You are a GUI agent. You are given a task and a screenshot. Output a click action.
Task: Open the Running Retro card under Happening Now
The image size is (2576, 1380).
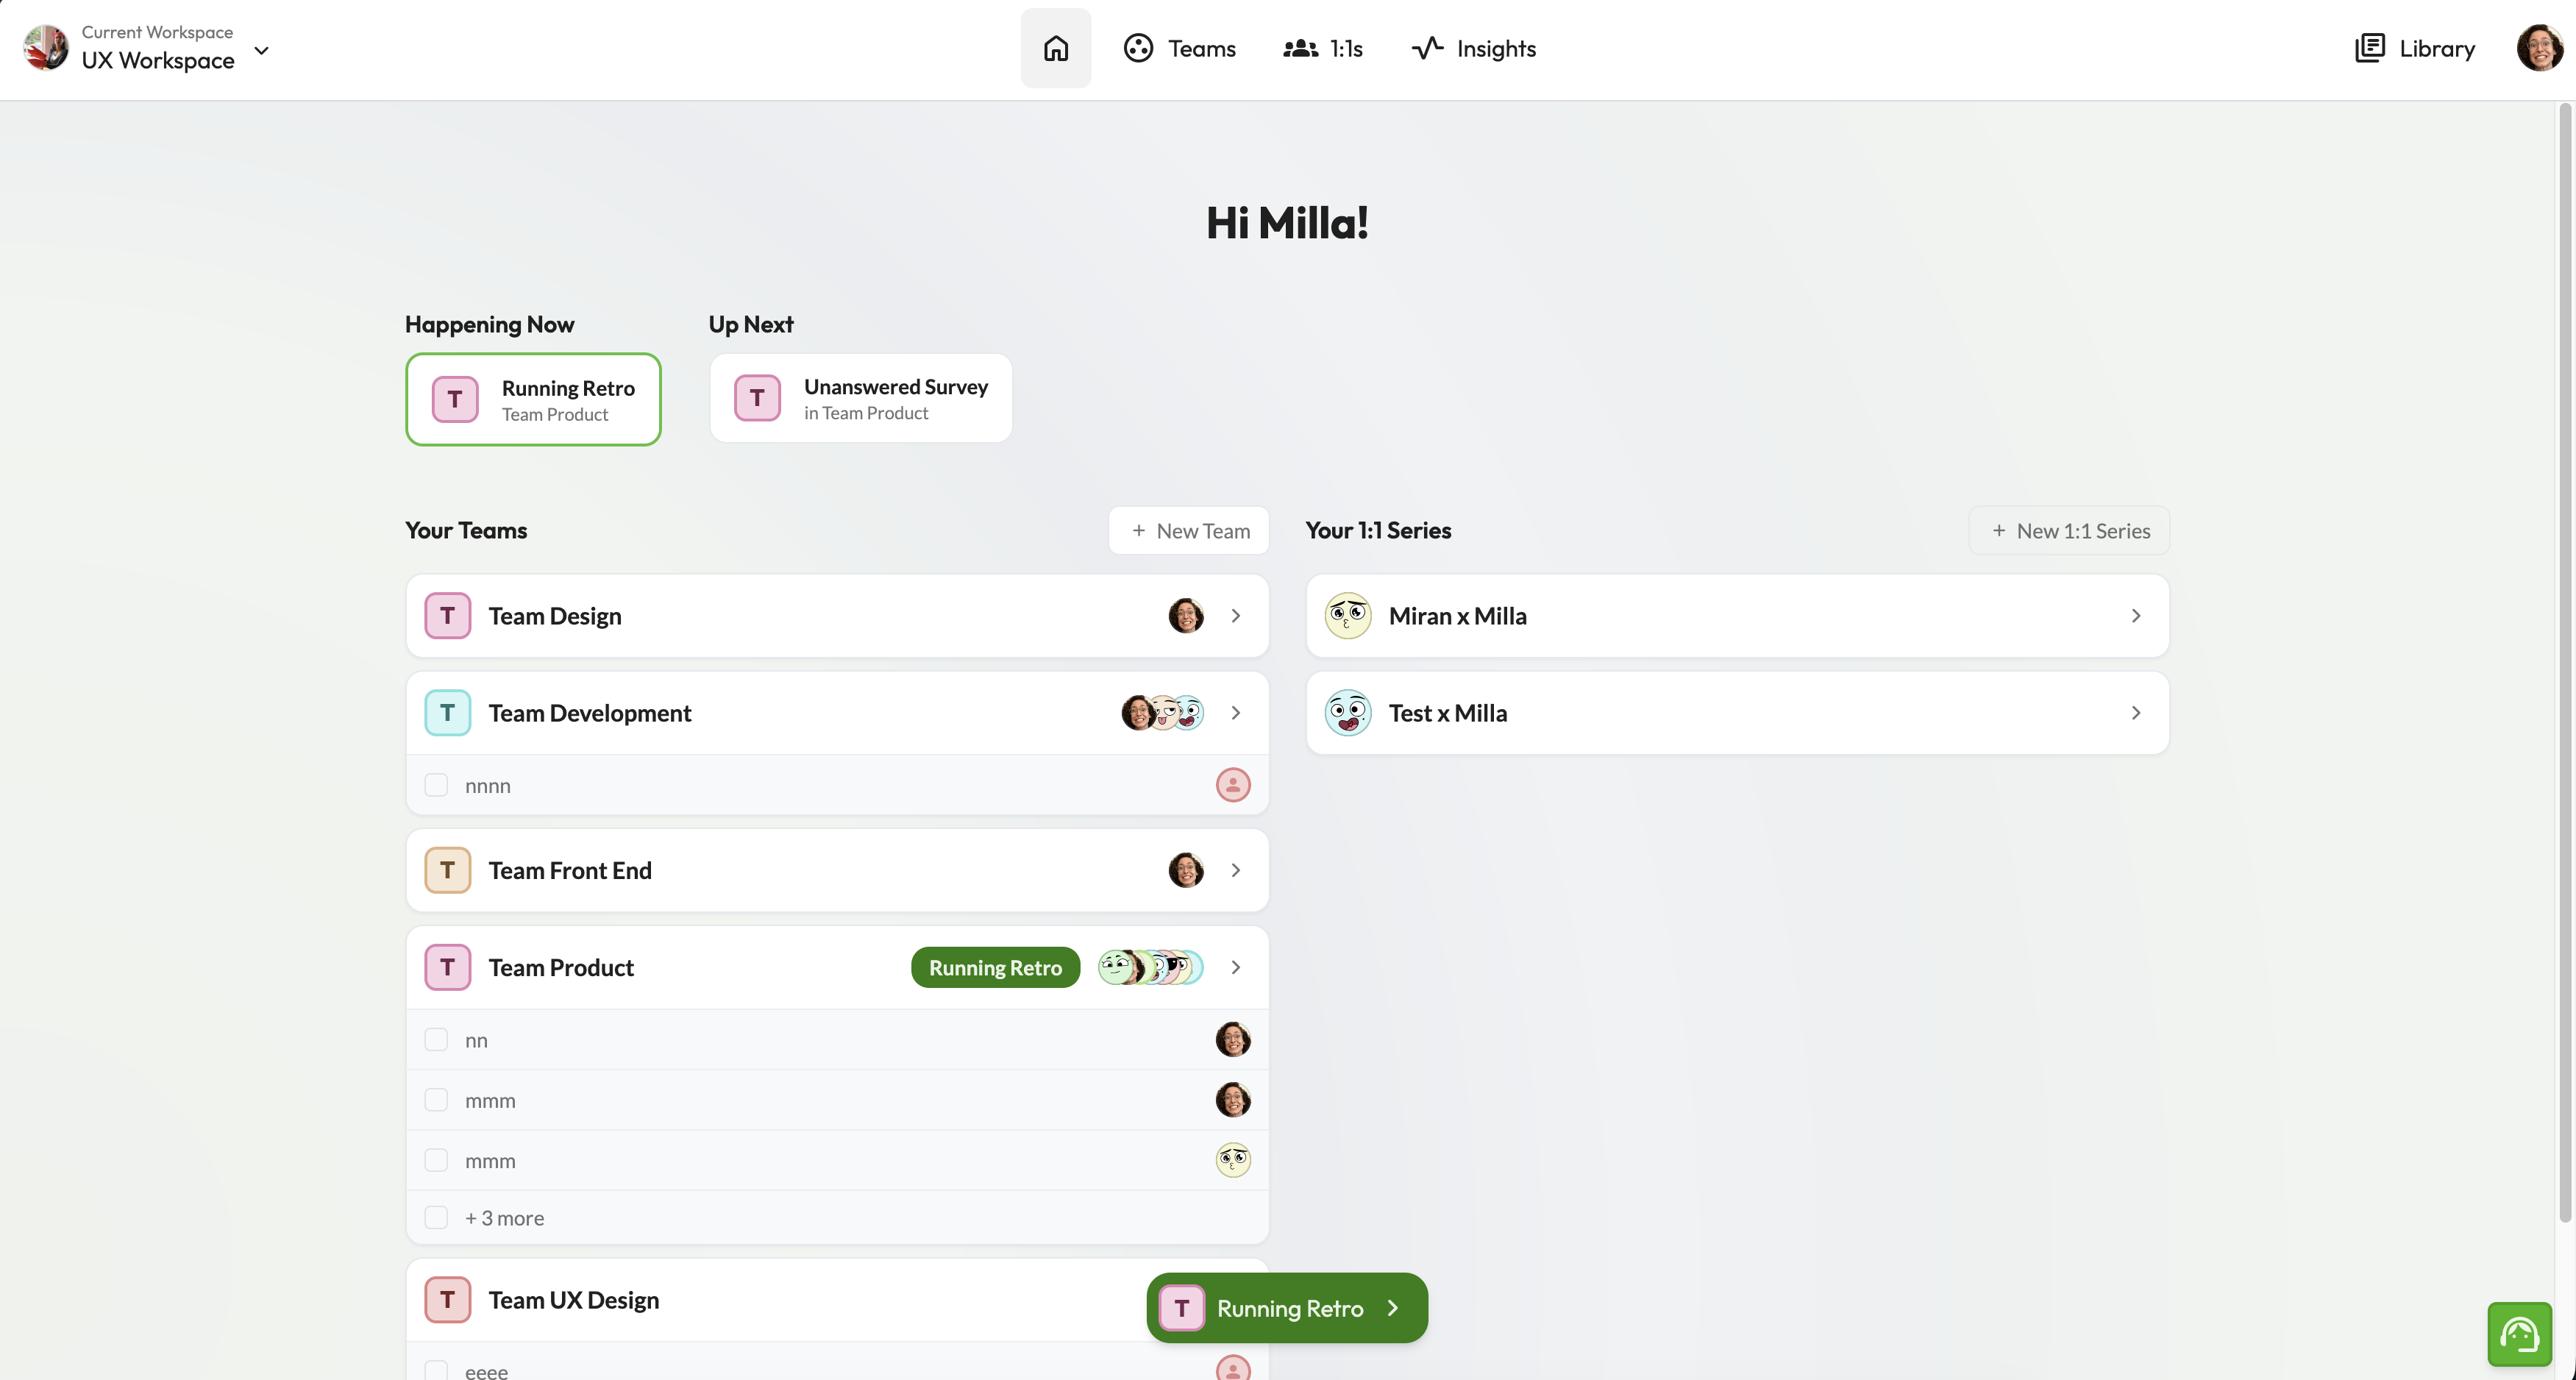[x=533, y=399]
